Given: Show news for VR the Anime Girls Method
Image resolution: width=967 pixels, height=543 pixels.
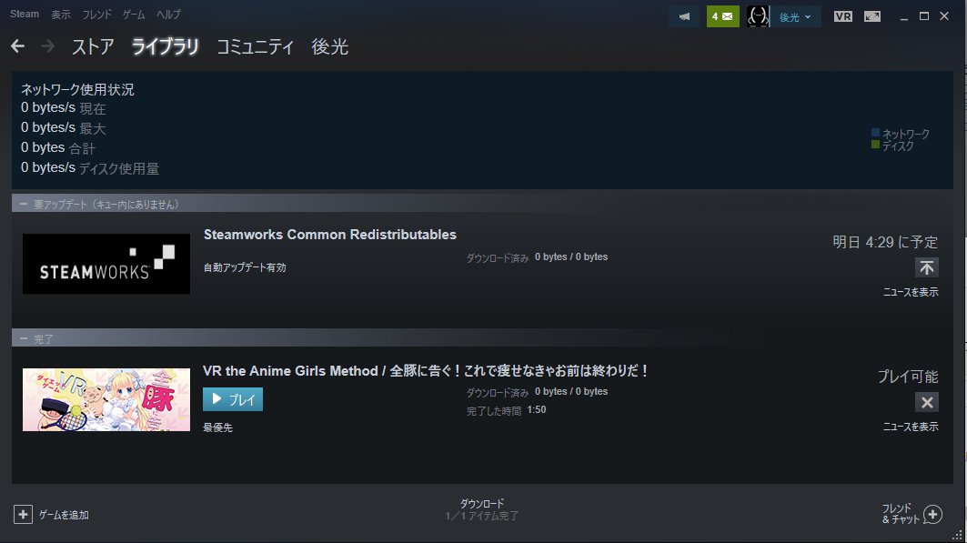Looking at the screenshot, I should [911, 427].
